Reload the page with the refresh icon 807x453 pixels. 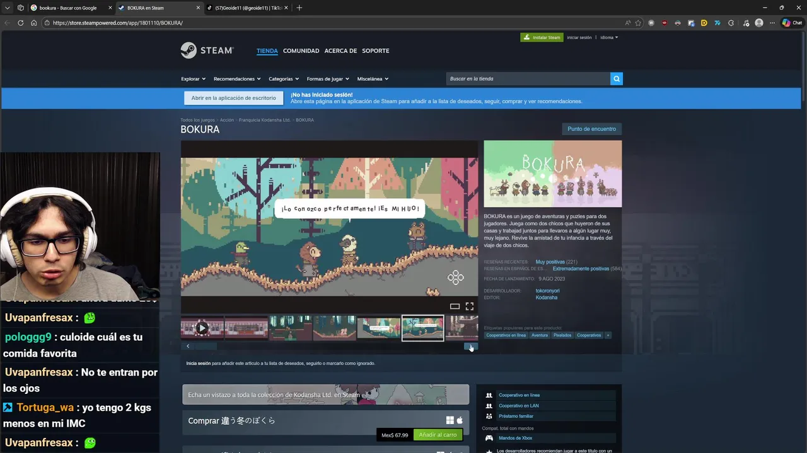tap(21, 23)
